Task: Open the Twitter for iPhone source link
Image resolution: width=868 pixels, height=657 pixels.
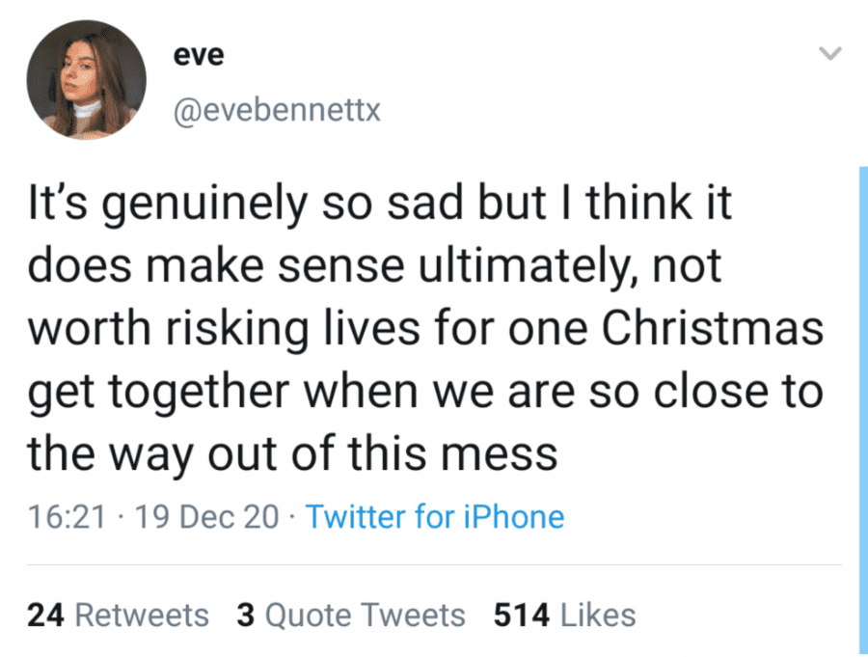Action: pyautogui.click(x=435, y=517)
